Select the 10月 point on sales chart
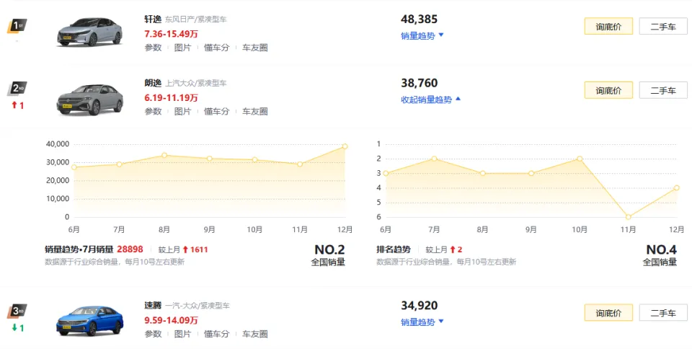 254,160
